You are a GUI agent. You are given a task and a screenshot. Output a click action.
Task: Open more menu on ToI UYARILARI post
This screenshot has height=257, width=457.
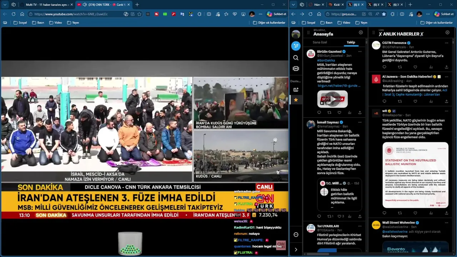pos(360,226)
